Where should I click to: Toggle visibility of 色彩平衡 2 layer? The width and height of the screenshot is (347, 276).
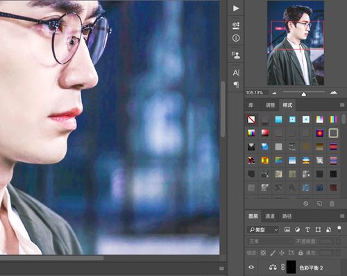251,267
